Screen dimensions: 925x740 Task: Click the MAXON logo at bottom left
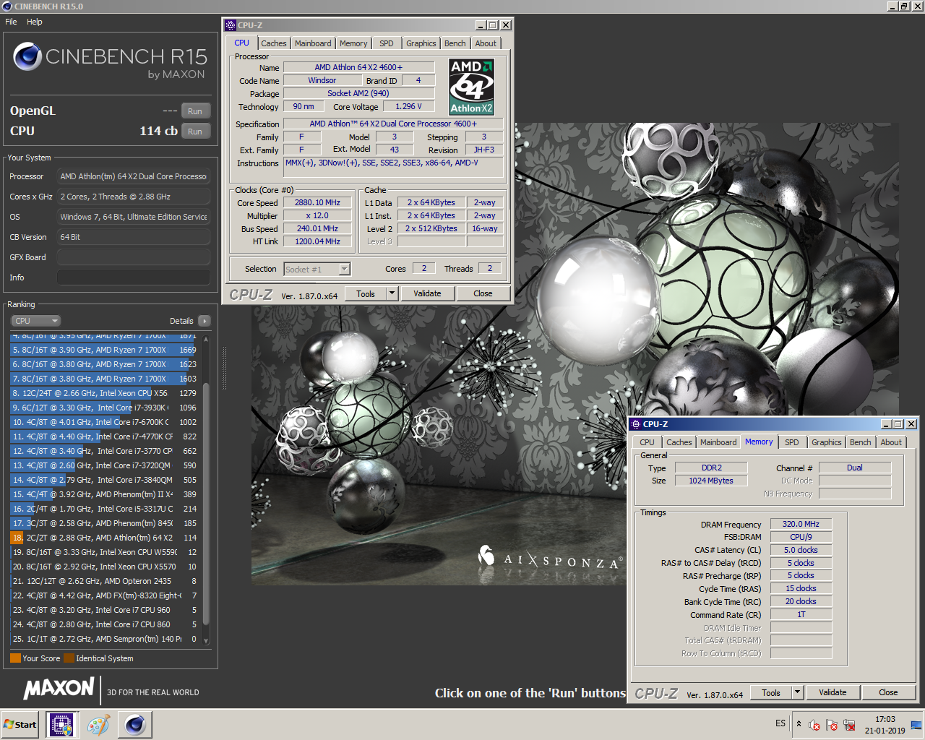point(59,688)
